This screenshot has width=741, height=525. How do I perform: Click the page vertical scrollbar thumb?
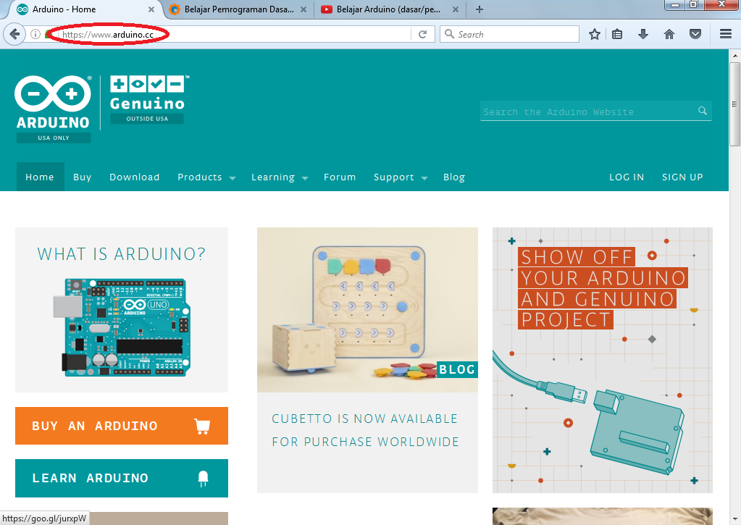[734, 104]
